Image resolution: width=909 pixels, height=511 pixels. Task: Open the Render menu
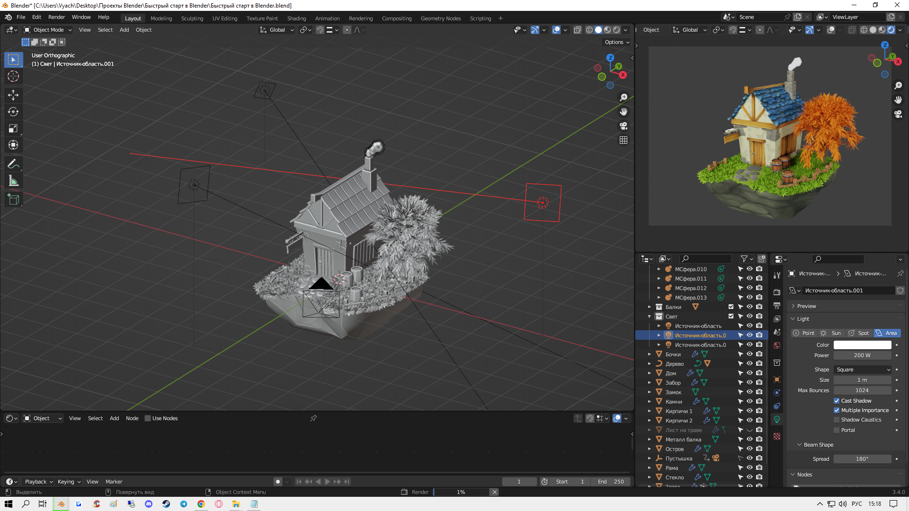tap(56, 17)
